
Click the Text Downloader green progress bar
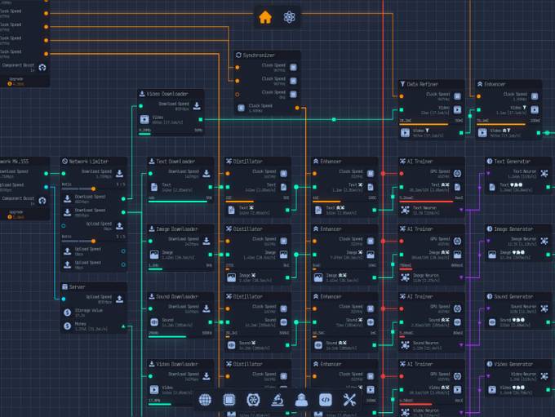point(178,202)
